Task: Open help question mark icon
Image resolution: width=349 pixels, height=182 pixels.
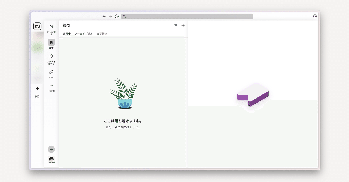Action: 315,17
